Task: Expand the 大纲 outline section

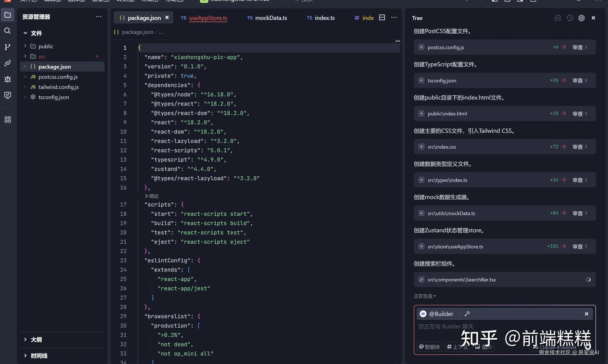Action: (x=36, y=340)
